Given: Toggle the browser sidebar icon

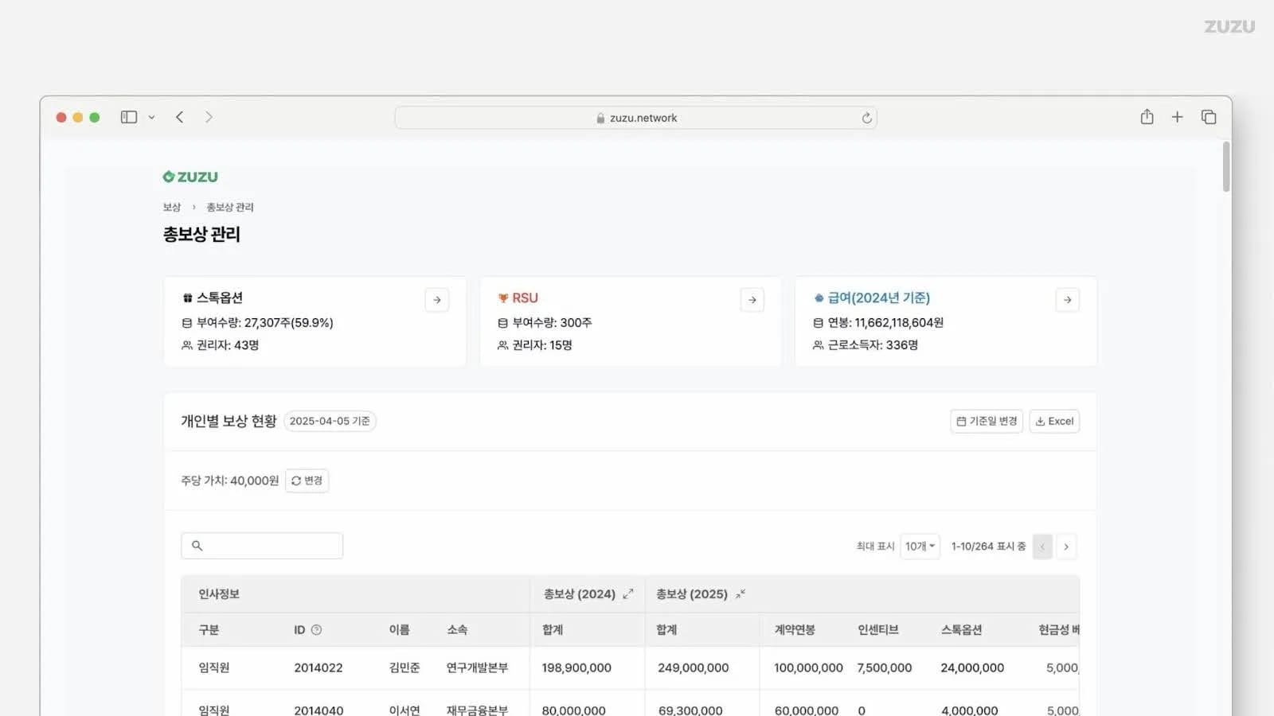Looking at the screenshot, I should click(128, 116).
